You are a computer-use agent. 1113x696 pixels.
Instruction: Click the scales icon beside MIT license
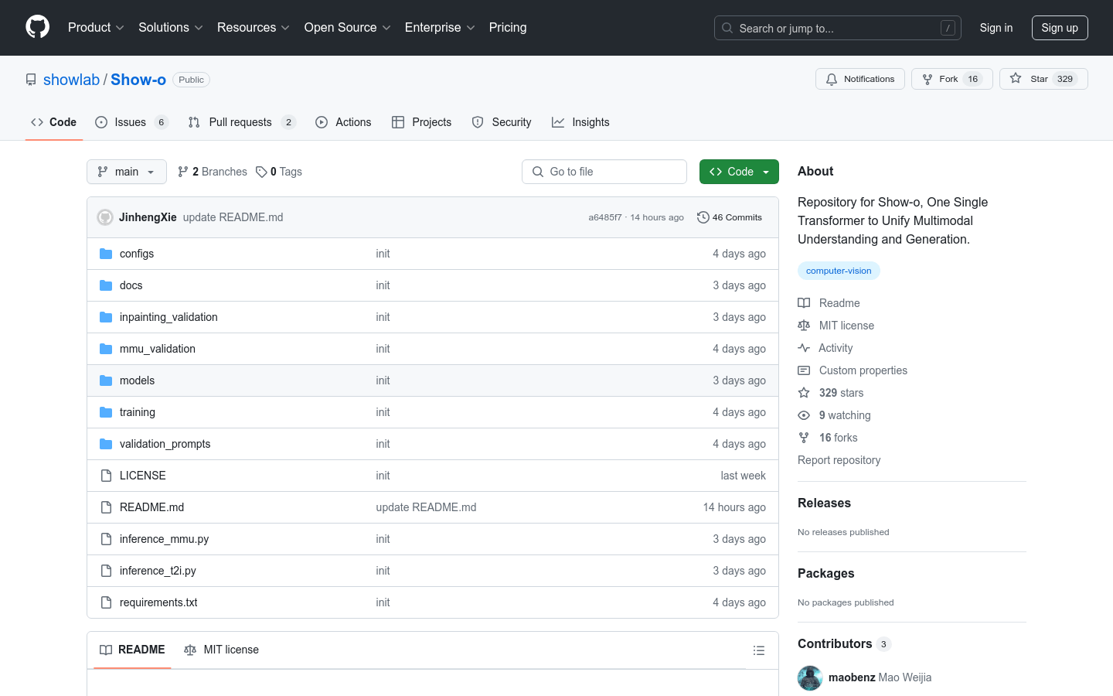(x=804, y=326)
